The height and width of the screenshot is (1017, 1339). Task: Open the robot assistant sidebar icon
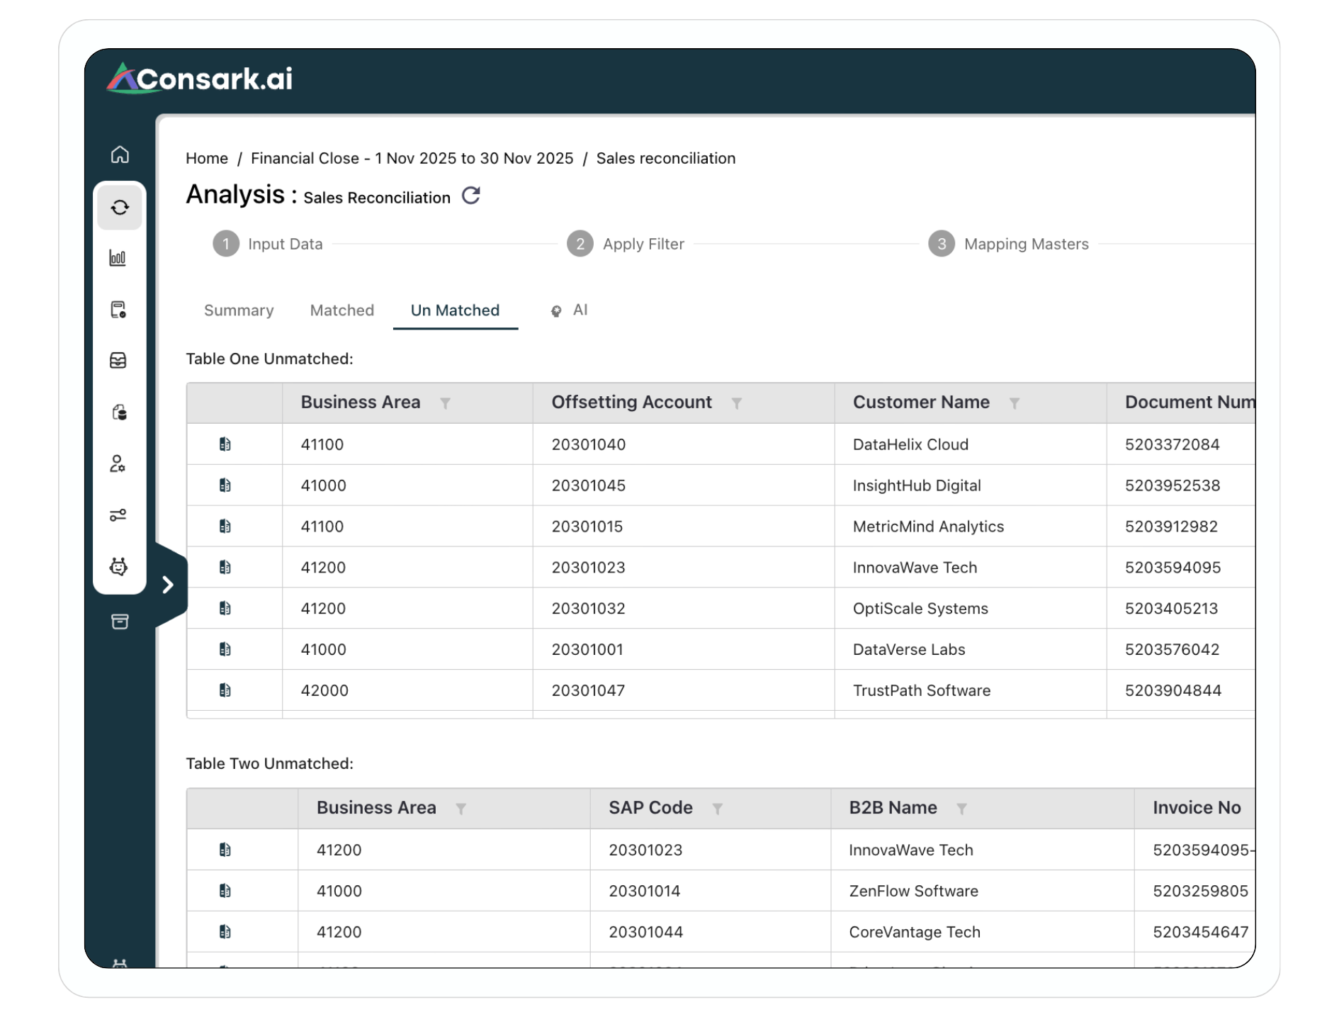[x=118, y=566]
